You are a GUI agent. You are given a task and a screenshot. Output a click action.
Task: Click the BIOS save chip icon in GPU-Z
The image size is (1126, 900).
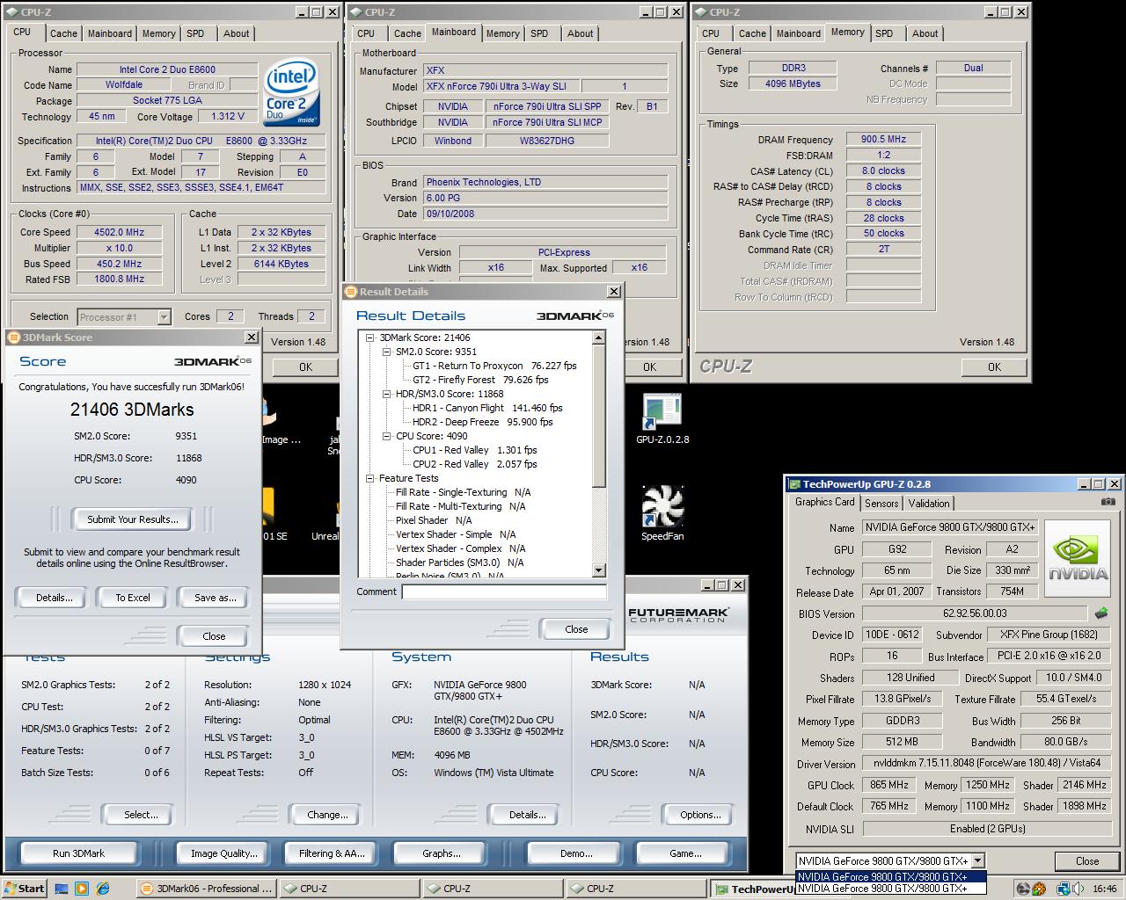[x=1100, y=613]
